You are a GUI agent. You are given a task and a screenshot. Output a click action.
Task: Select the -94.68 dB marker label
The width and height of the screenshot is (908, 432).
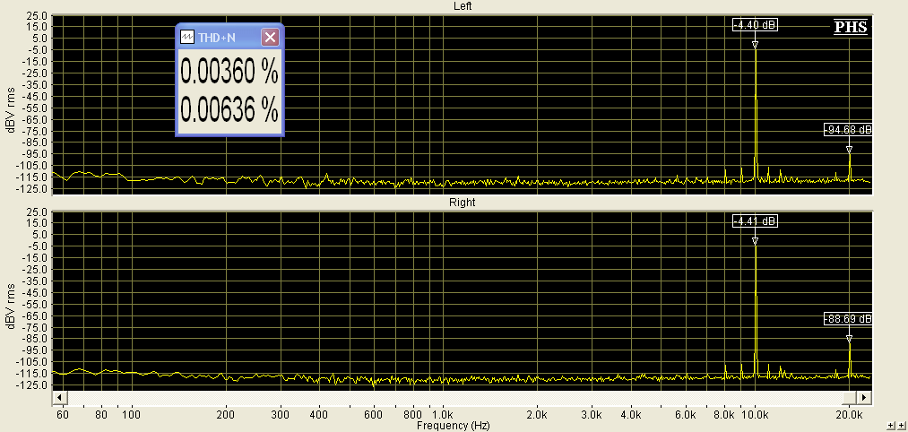click(848, 130)
